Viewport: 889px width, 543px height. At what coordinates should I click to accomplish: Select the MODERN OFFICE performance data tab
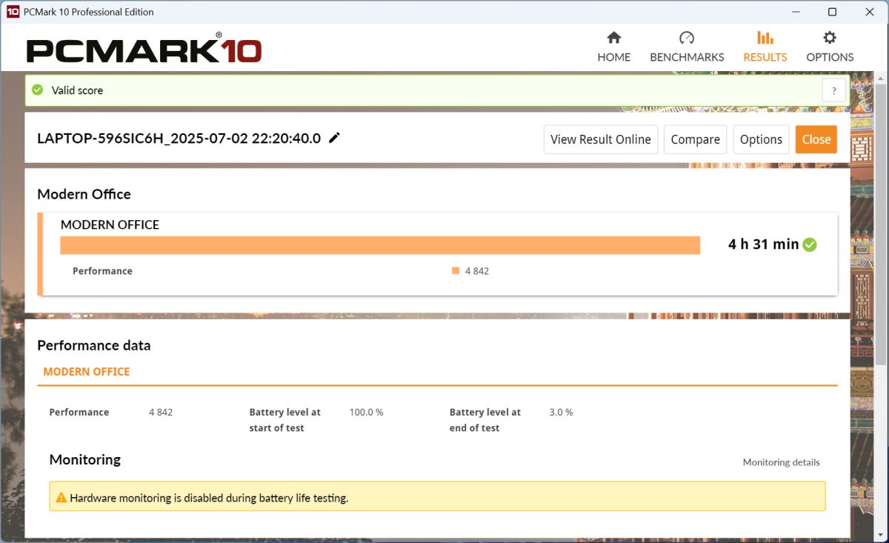click(87, 372)
